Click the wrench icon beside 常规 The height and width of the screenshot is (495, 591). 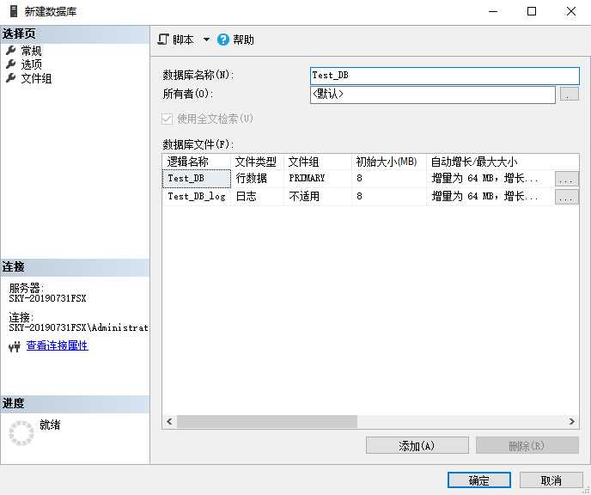(x=11, y=50)
